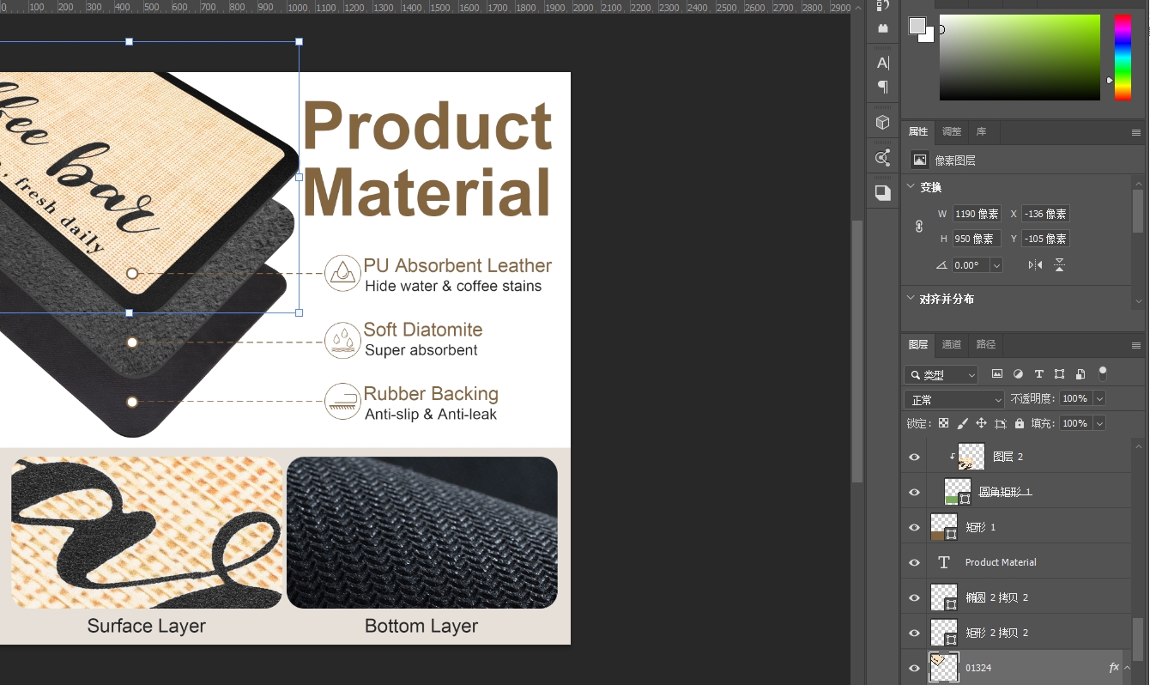
Task: Open the opacity 不透明度 dropdown arrow
Action: (x=1099, y=399)
